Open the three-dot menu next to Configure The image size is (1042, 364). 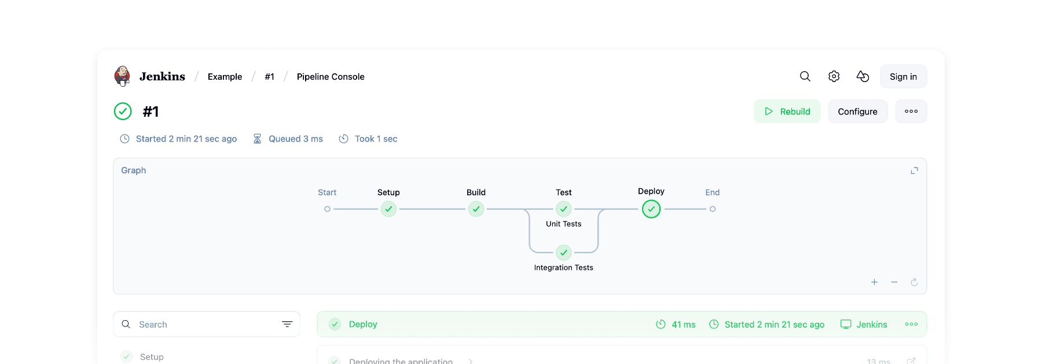911,111
